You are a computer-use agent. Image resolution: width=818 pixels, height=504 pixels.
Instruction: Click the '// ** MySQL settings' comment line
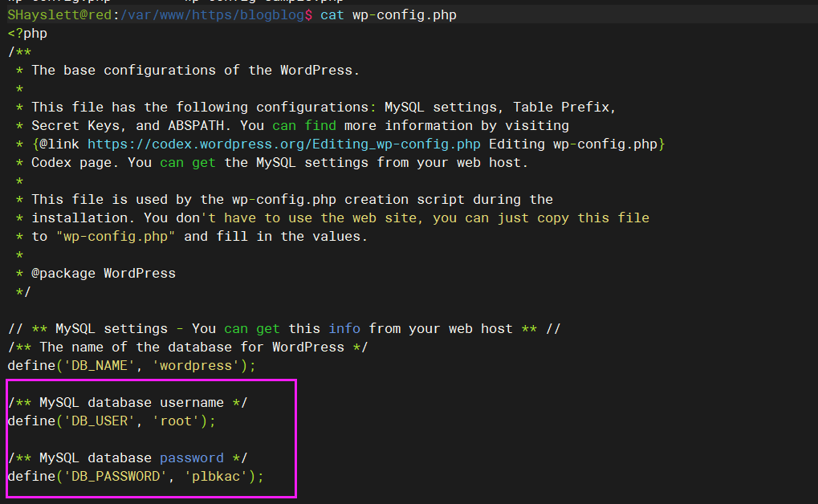pyautogui.click(x=284, y=329)
